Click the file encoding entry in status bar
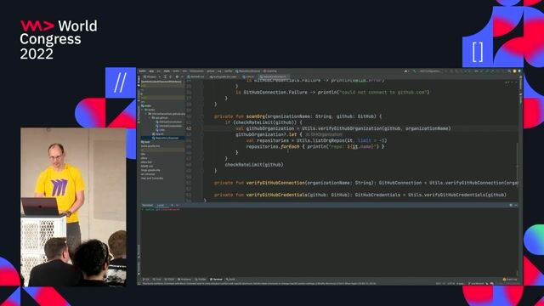 click(x=451, y=283)
